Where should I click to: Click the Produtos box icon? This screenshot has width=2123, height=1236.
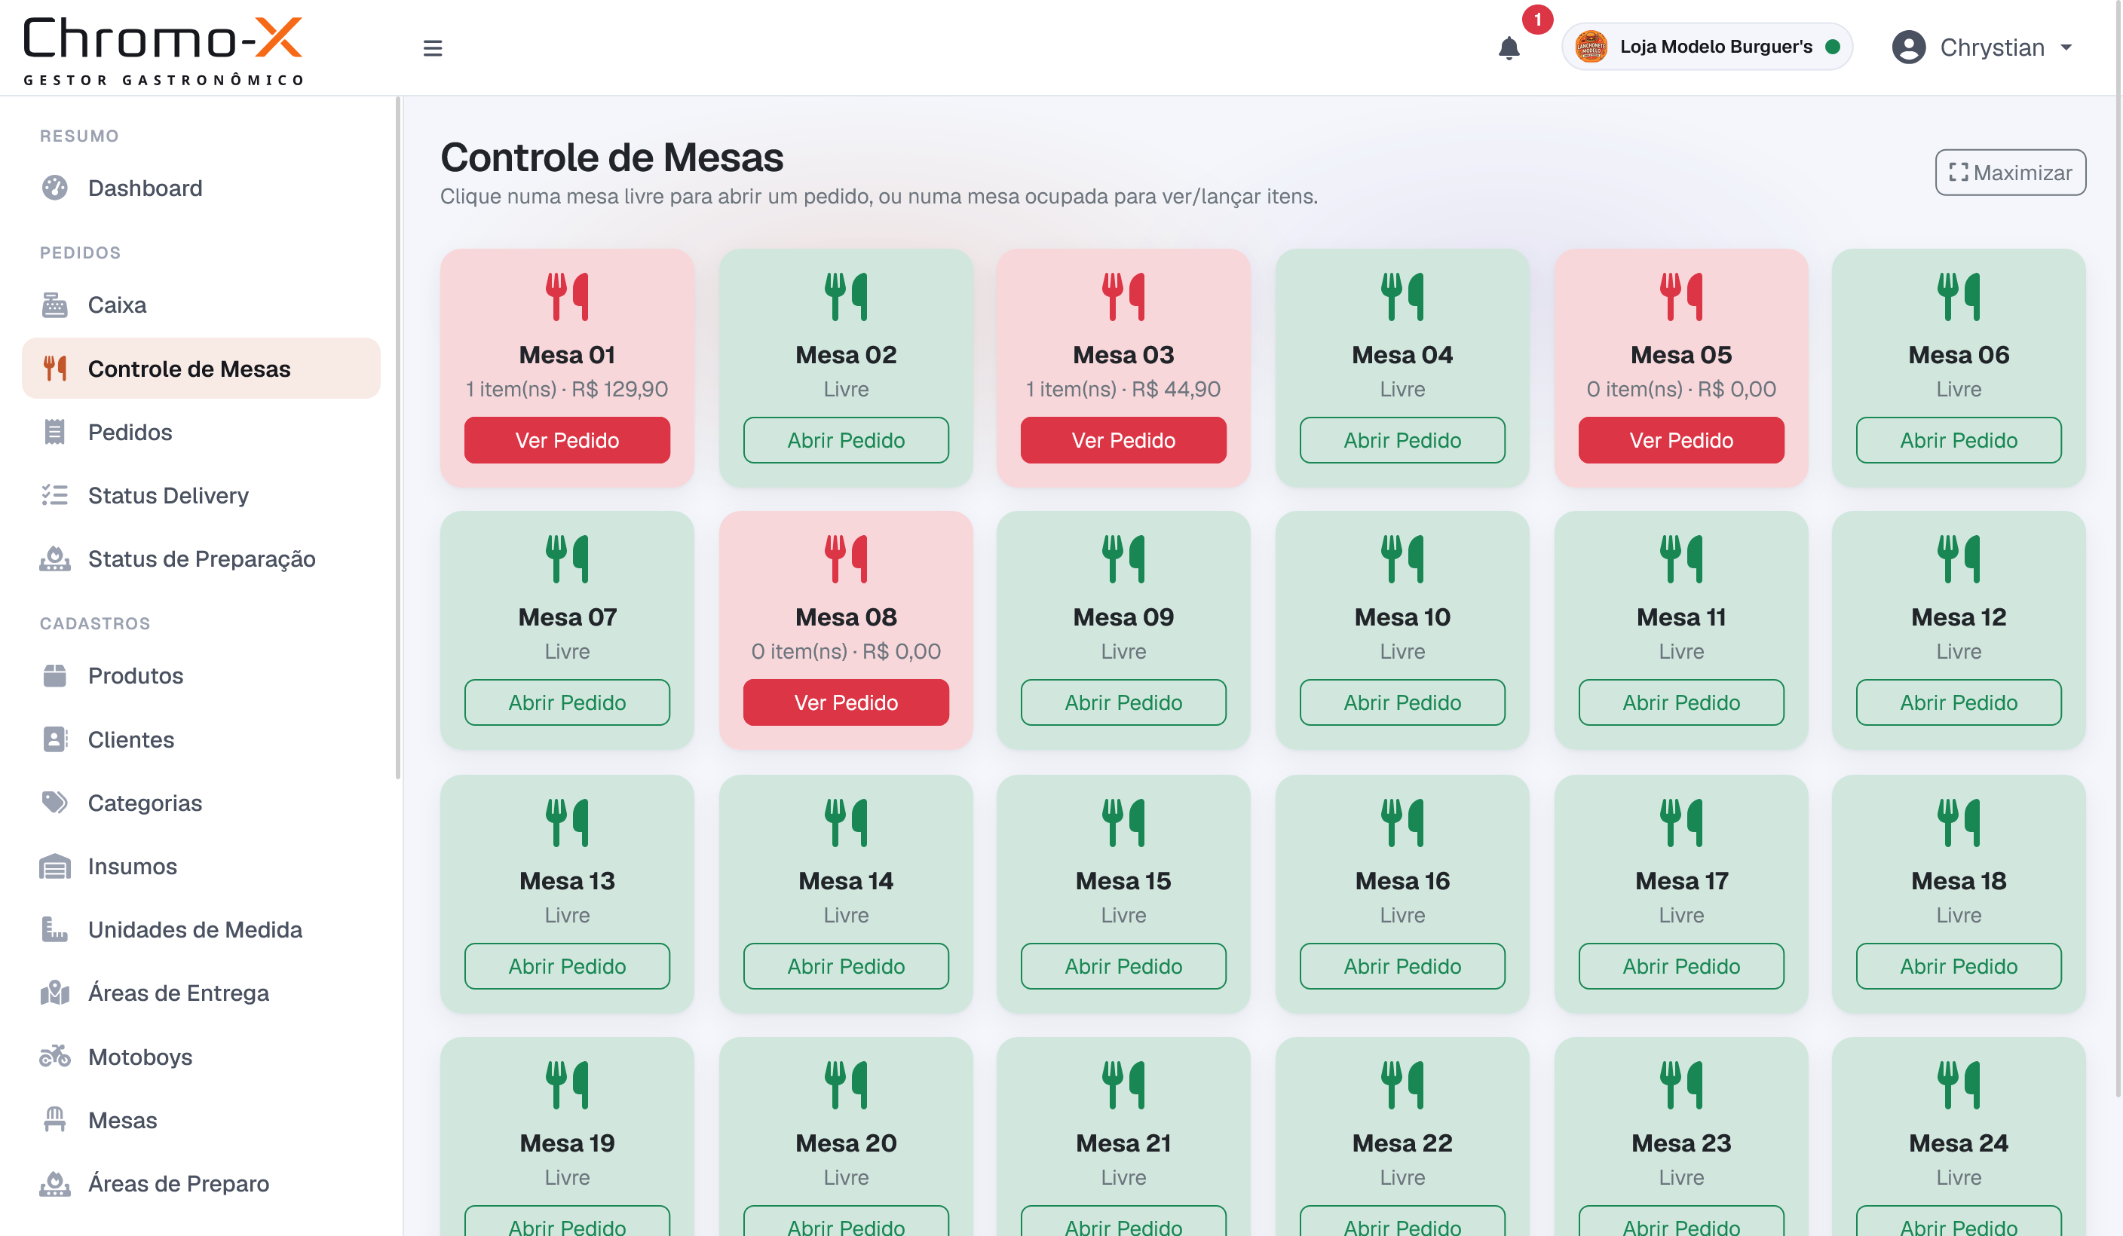(55, 675)
